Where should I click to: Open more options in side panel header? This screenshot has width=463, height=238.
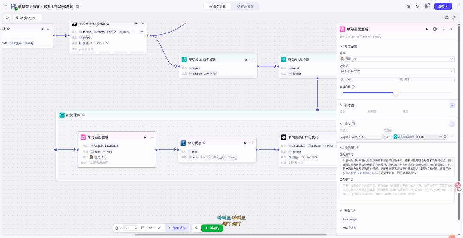click(x=443, y=29)
